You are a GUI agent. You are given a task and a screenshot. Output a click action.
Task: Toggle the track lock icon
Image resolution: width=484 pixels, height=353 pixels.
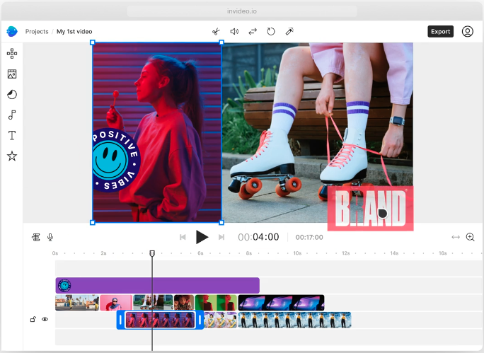(33, 319)
